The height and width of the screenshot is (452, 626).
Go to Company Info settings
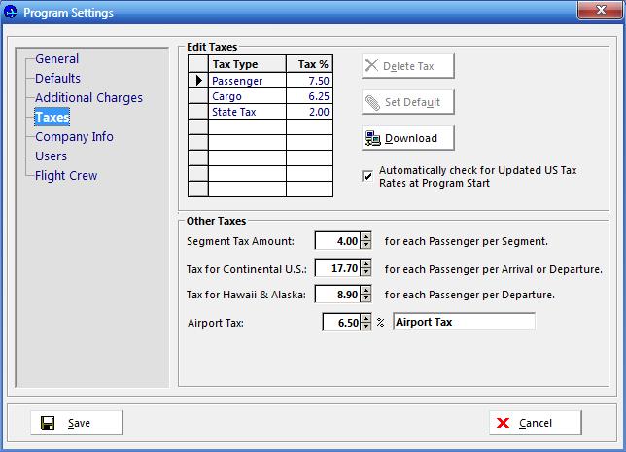(74, 137)
